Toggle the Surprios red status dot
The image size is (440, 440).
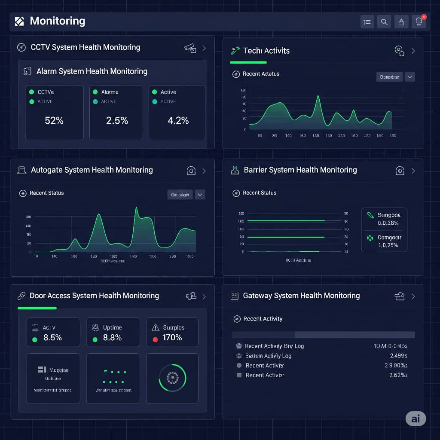(x=156, y=339)
